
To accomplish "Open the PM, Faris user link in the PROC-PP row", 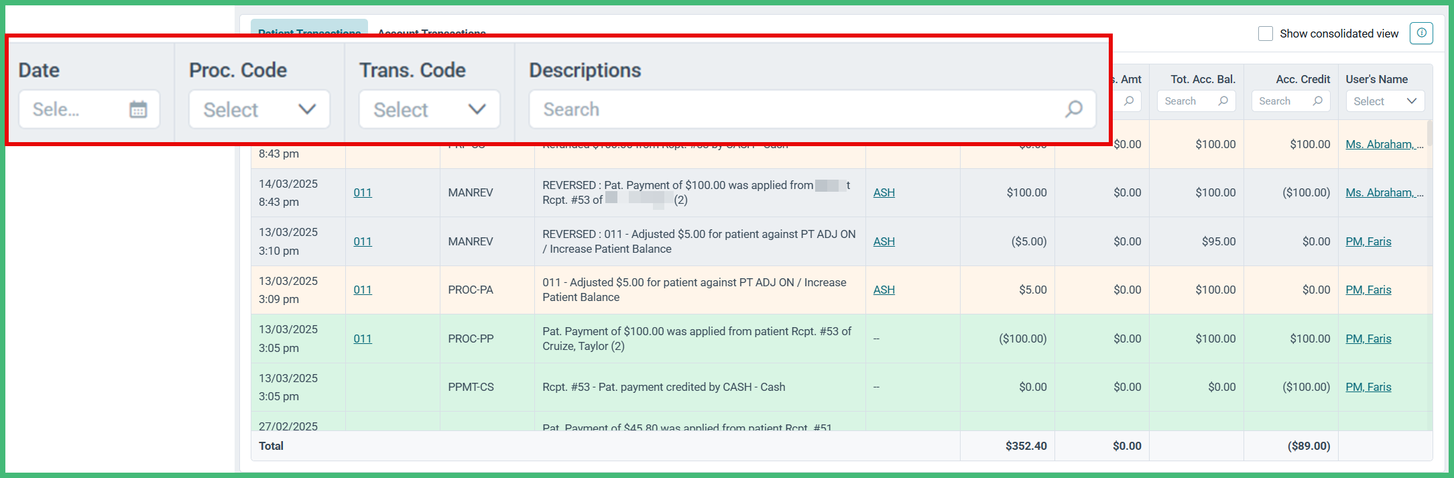I will pyautogui.click(x=1368, y=339).
